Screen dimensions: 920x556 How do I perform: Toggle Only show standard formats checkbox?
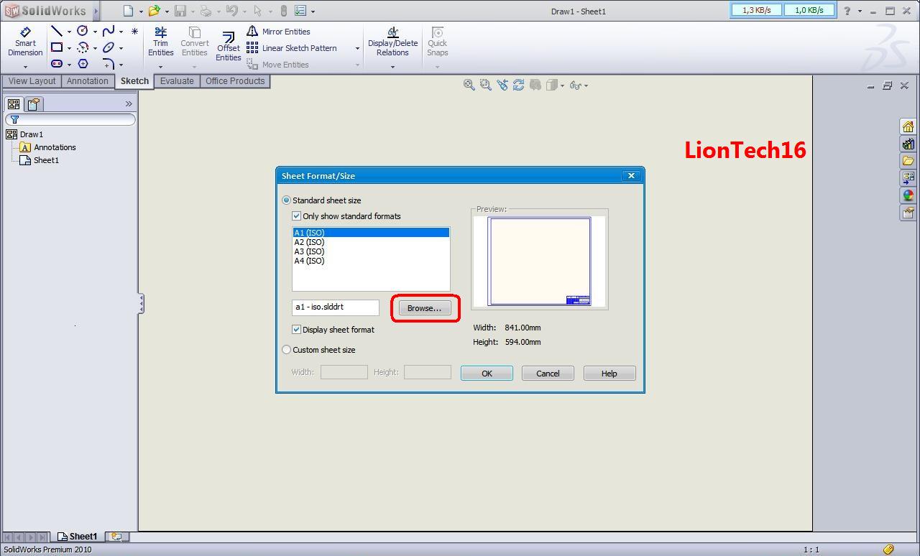point(296,216)
